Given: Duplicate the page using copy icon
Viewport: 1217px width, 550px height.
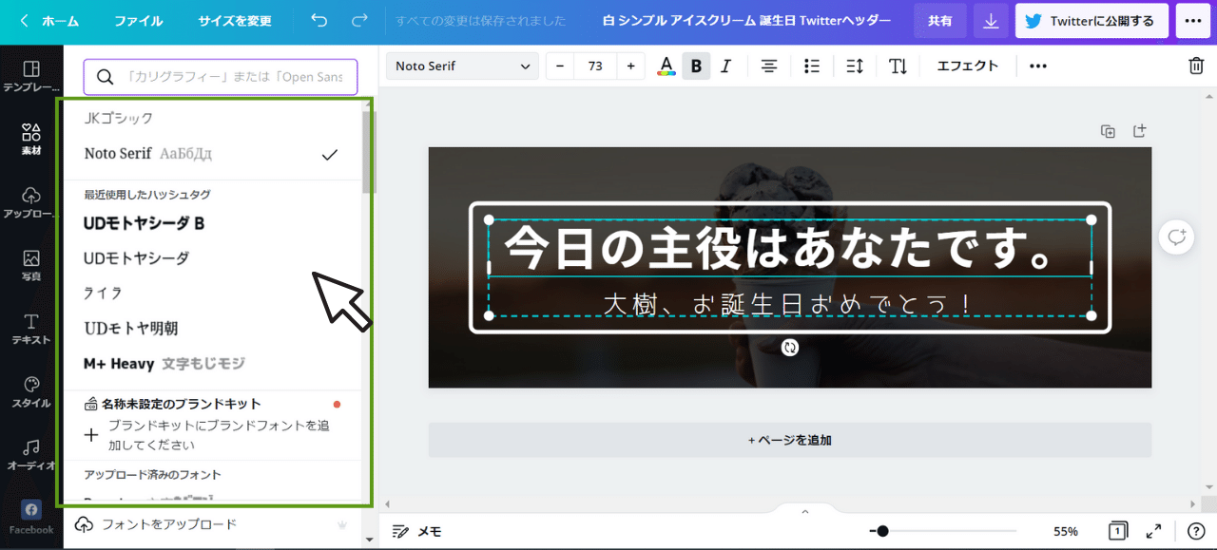Looking at the screenshot, I should pos(1108,131).
